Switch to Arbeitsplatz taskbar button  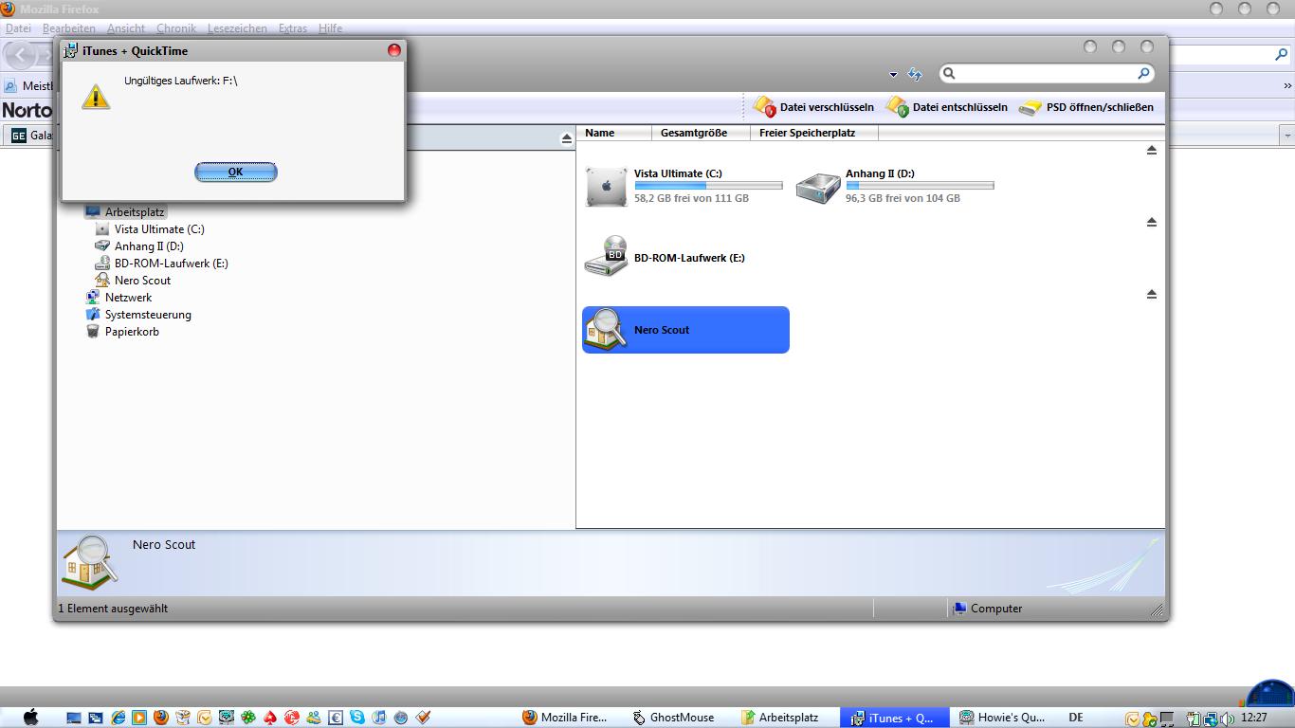(782, 718)
